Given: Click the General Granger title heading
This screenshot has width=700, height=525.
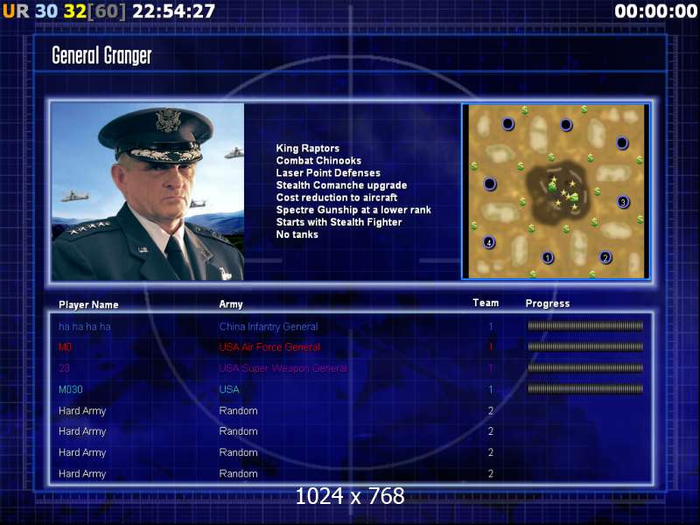Looking at the screenshot, I should click(x=101, y=56).
